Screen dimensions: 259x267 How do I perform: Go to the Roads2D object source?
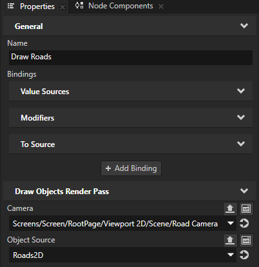(244, 255)
